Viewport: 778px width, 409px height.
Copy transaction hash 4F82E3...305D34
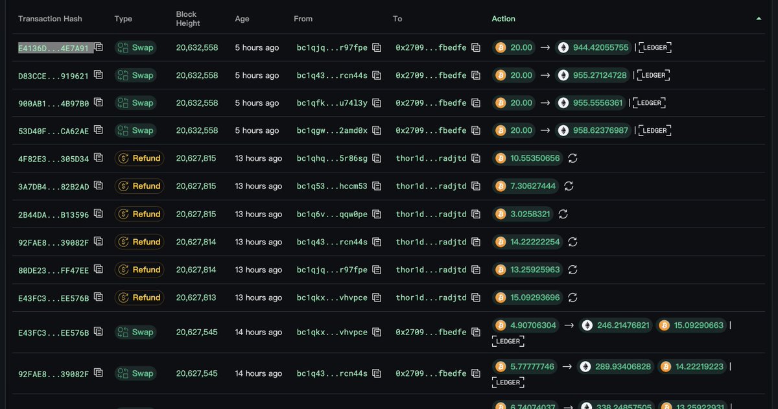click(x=99, y=158)
